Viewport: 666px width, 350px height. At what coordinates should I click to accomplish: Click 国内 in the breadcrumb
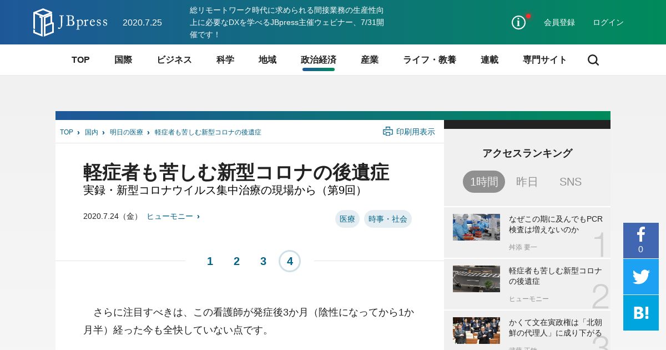pyautogui.click(x=92, y=132)
